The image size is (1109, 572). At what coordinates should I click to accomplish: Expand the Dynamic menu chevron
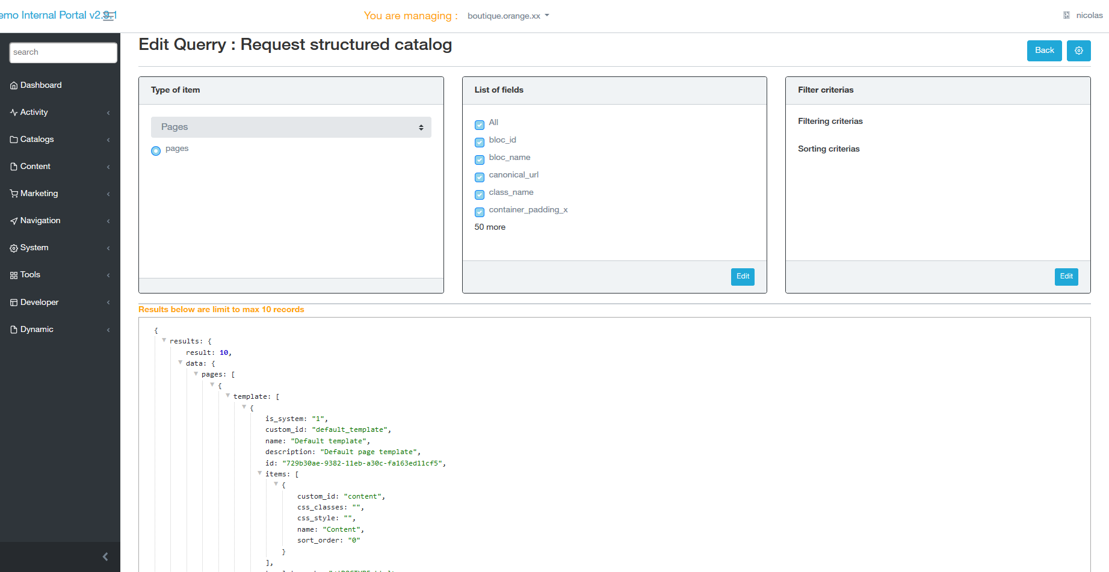(108, 330)
